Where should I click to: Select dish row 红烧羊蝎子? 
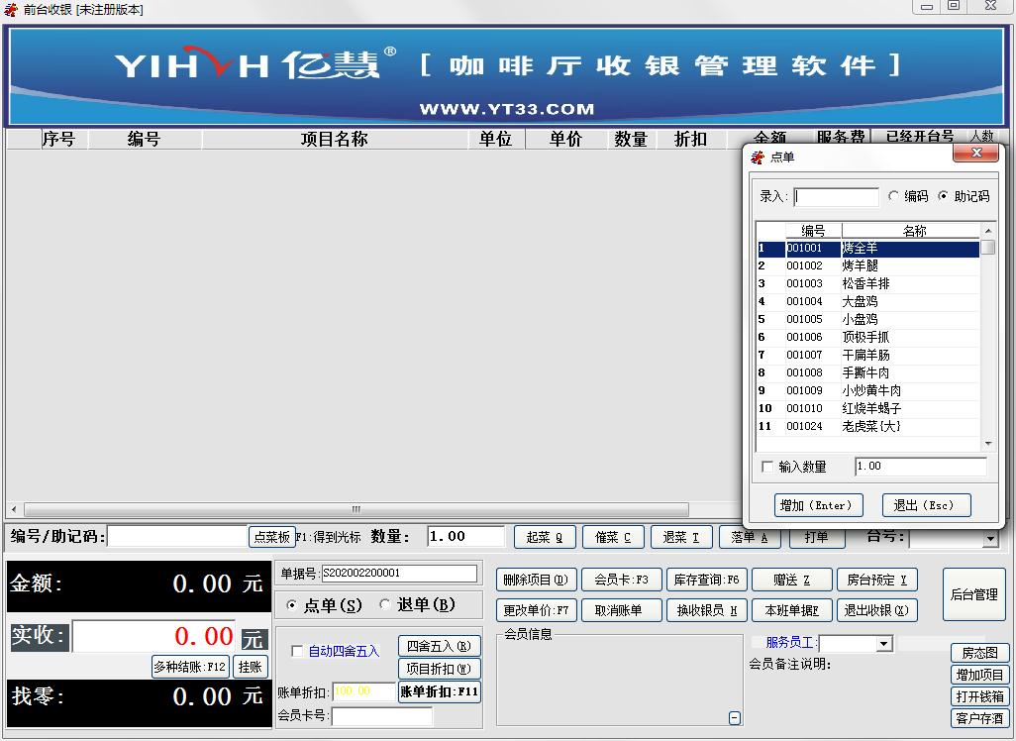(868, 408)
